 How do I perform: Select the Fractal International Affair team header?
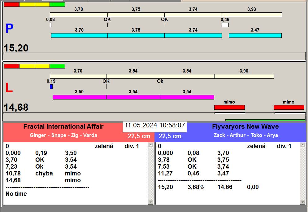[63, 126]
